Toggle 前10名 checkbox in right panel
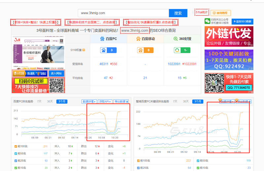The image size is (264, 171). pos(198,168)
